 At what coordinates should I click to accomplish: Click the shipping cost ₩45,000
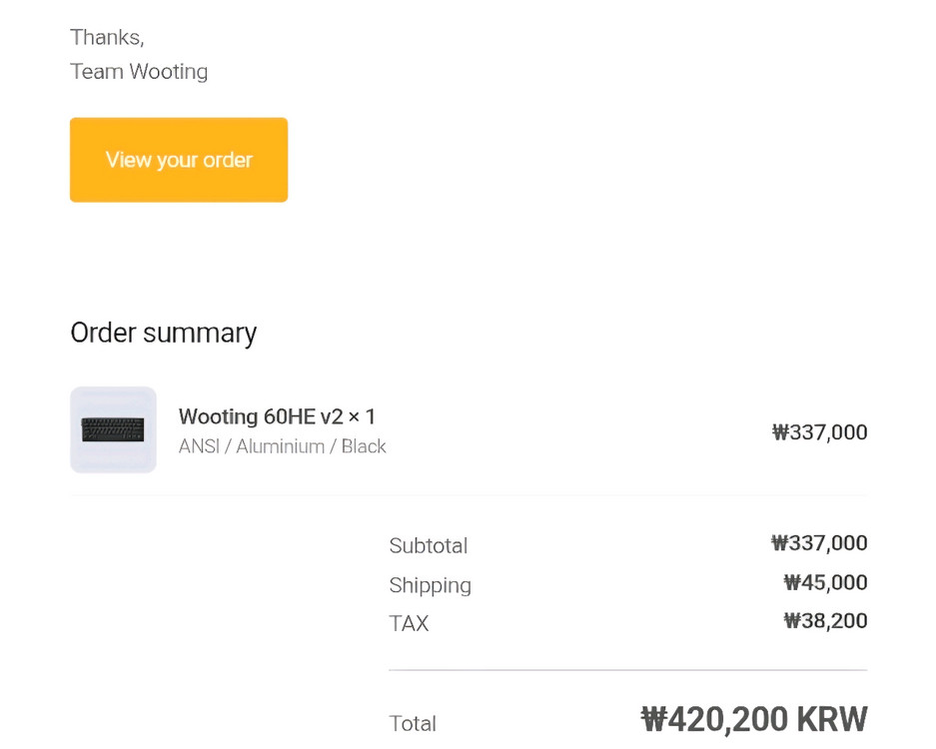click(825, 582)
